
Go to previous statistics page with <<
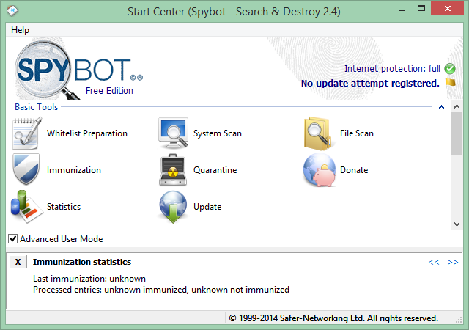click(x=434, y=262)
